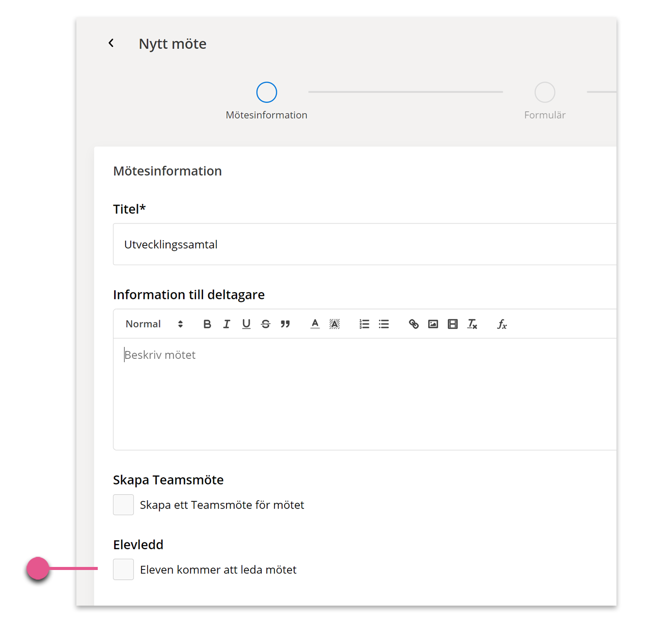The image size is (646, 627).
Task: Insert a blockquote
Action: point(285,324)
